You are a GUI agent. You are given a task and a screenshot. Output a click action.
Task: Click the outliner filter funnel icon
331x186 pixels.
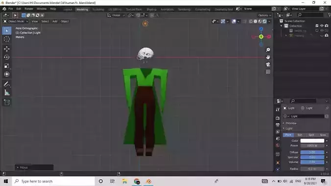tap(329, 15)
